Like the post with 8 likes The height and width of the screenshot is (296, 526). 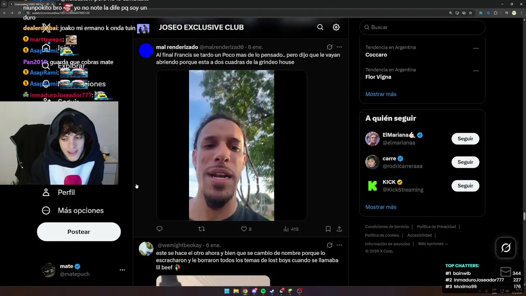(x=246, y=229)
